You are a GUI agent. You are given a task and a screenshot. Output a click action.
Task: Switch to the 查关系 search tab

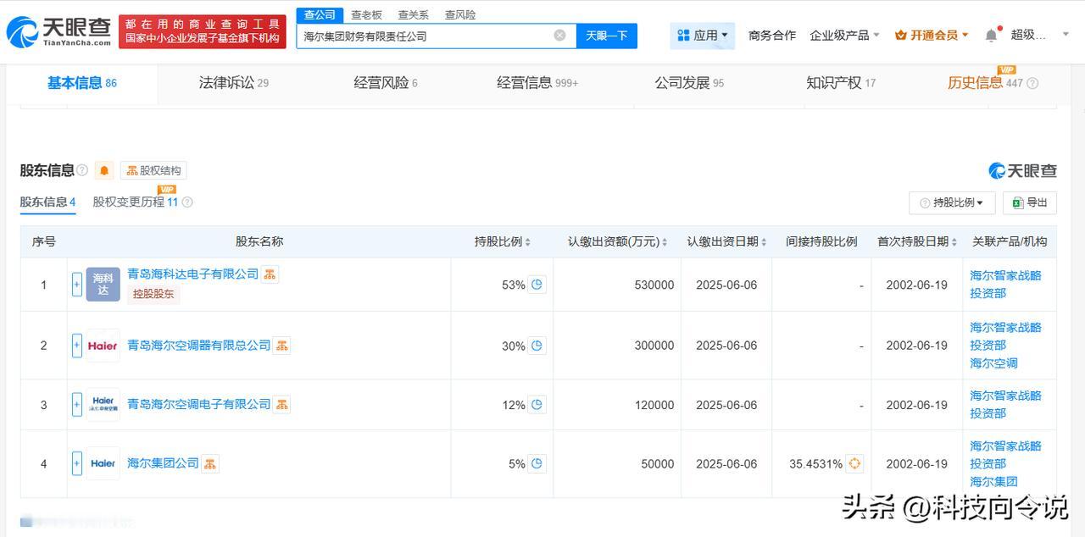(413, 15)
